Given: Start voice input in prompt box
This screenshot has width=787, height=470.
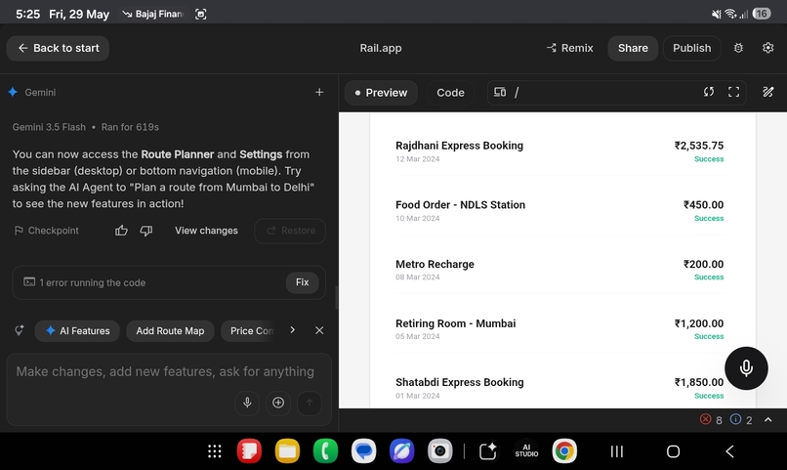Looking at the screenshot, I should point(247,403).
